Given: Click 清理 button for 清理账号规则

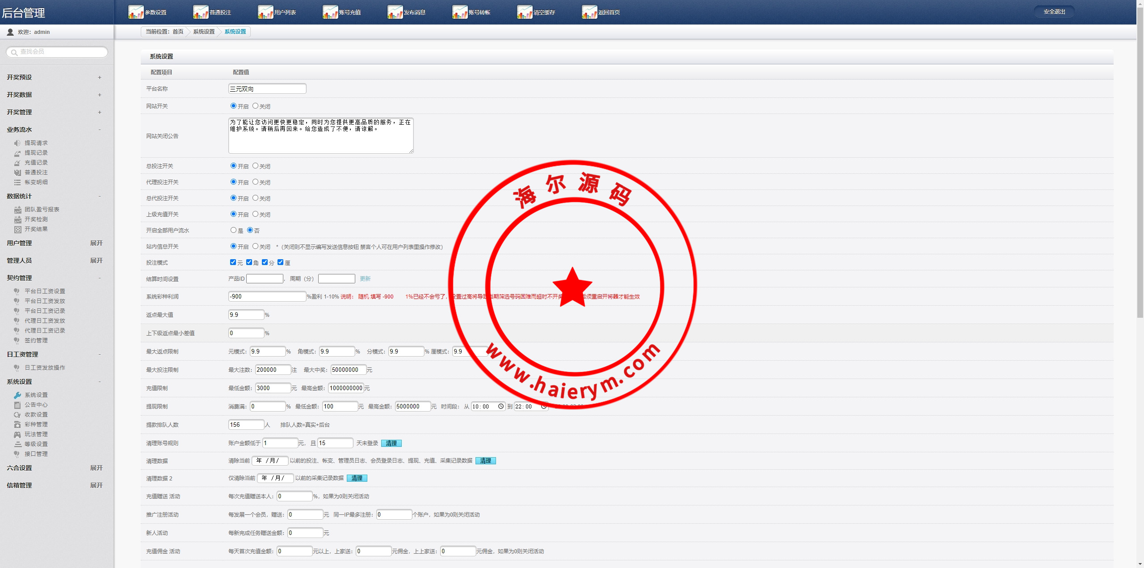Looking at the screenshot, I should click(391, 443).
